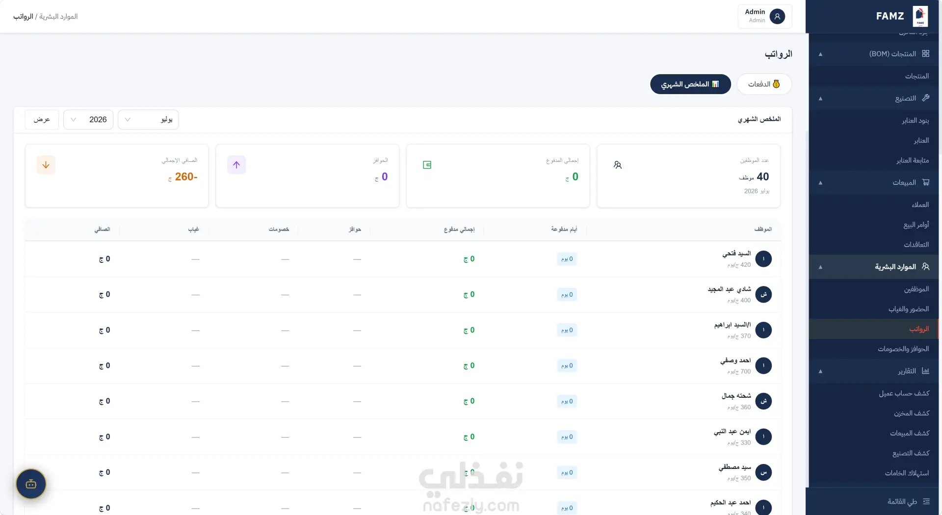Viewport: 942px width, 515px height.
Task: Collapse the التصنيع sidebar section arrow
Action: [x=820, y=99]
